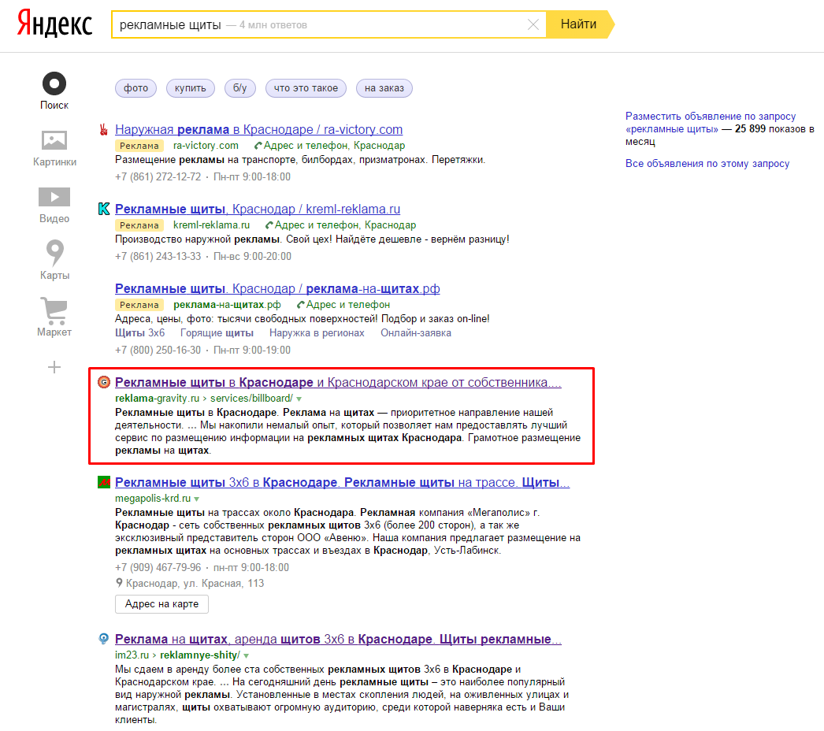Viewport: 824px width, 731px height.
Task: Clear the search query with X
Action: click(533, 24)
